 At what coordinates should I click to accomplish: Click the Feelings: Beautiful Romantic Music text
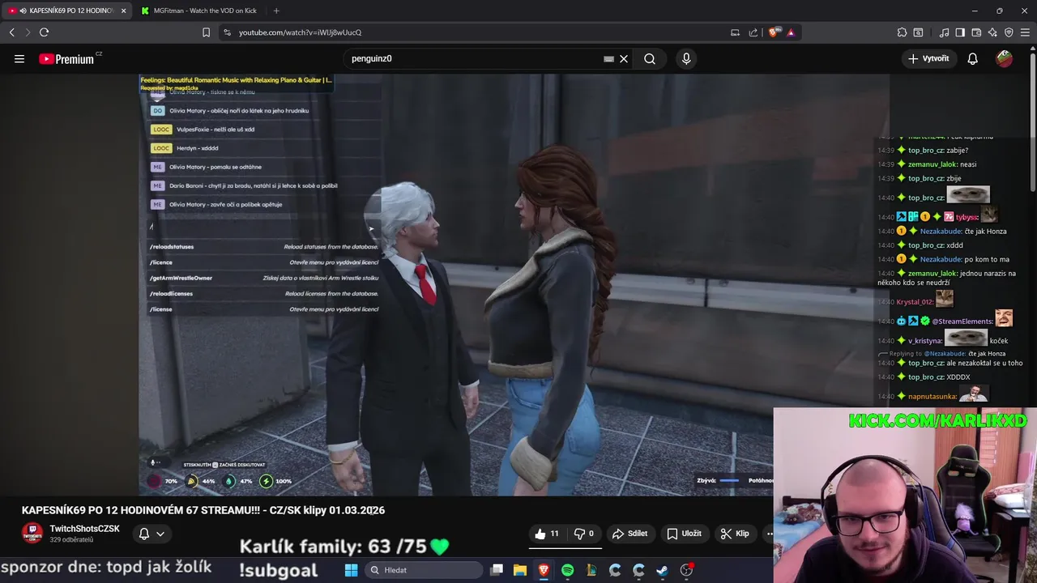point(236,80)
